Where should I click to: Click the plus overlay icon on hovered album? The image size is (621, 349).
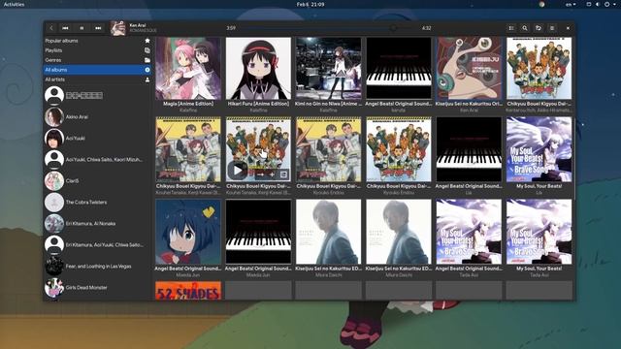point(272,174)
